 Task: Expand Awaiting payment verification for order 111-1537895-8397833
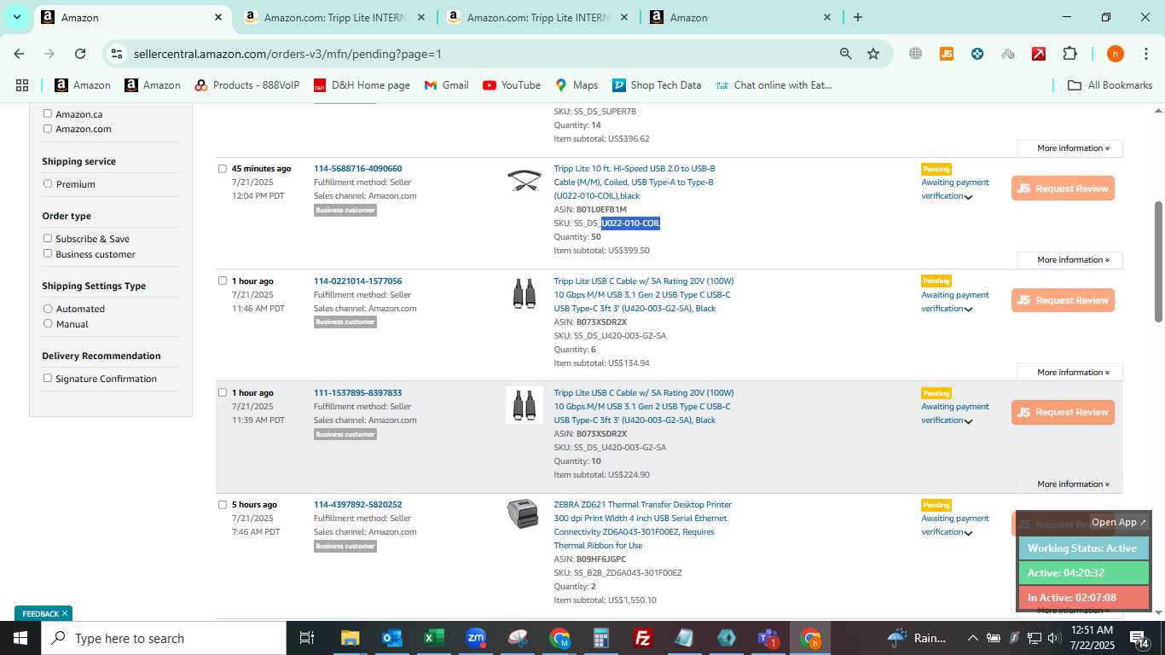pyautogui.click(x=968, y=420)
